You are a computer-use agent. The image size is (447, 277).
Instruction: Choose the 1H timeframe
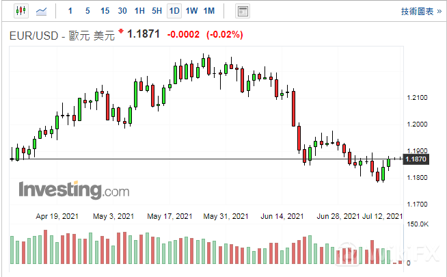tap(139, 11)
